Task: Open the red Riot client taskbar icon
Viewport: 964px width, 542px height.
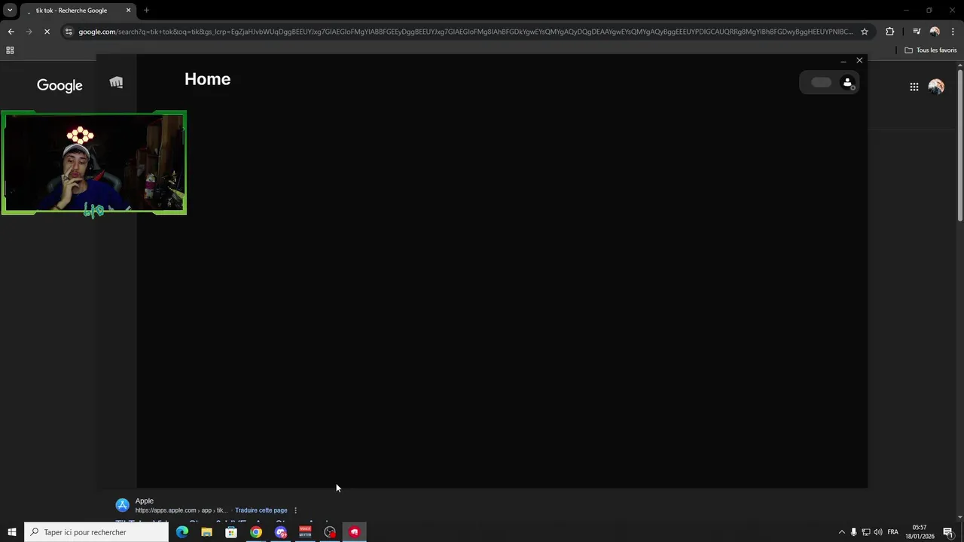Action: point(354,532)
